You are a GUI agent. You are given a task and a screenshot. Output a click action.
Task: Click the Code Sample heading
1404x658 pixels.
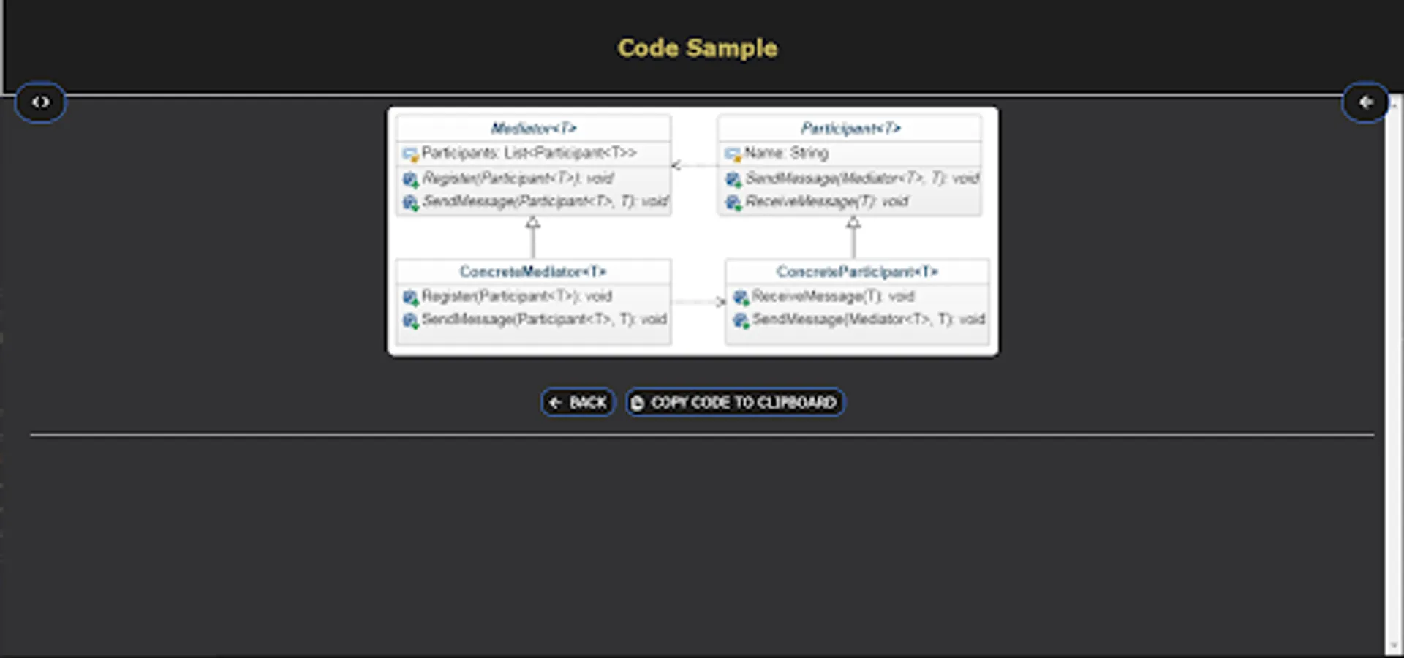pyautogui.click(x=698, y=48)
